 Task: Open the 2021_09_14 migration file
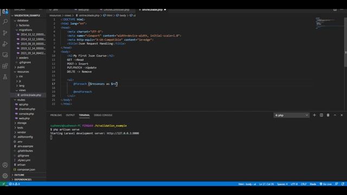pos(33,53)
